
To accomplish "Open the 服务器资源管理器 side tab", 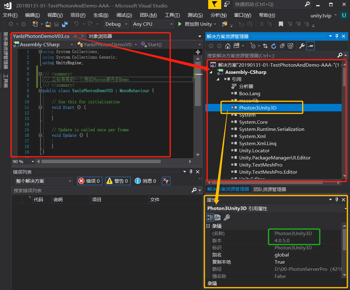I will [x=6, y=51].
